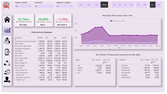The image size is (167, 94).
Task: Select the Pre Invoice Deduction row label
Action: pos(23,46)
